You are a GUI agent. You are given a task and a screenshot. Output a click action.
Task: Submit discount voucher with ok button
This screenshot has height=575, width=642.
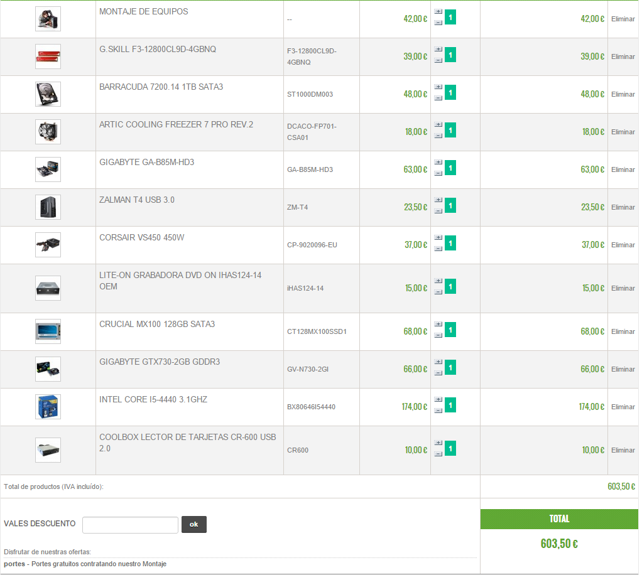pos(194,524)
